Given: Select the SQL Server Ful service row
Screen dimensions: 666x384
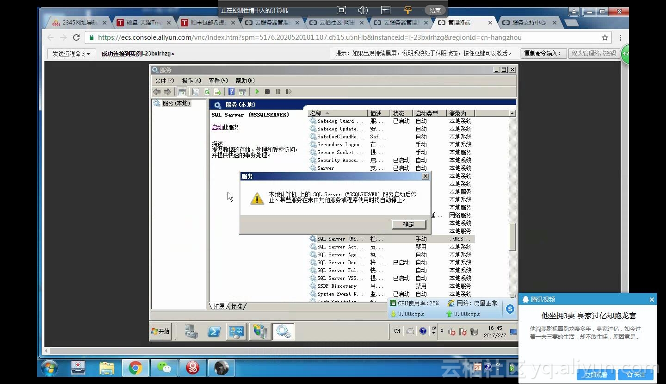Looking at the screenshot, I should [x=392, y=270].
